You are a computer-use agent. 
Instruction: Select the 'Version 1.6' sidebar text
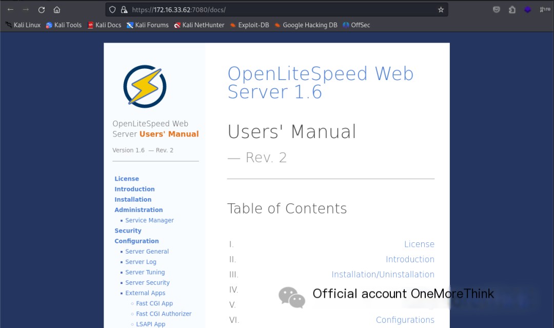128,150
